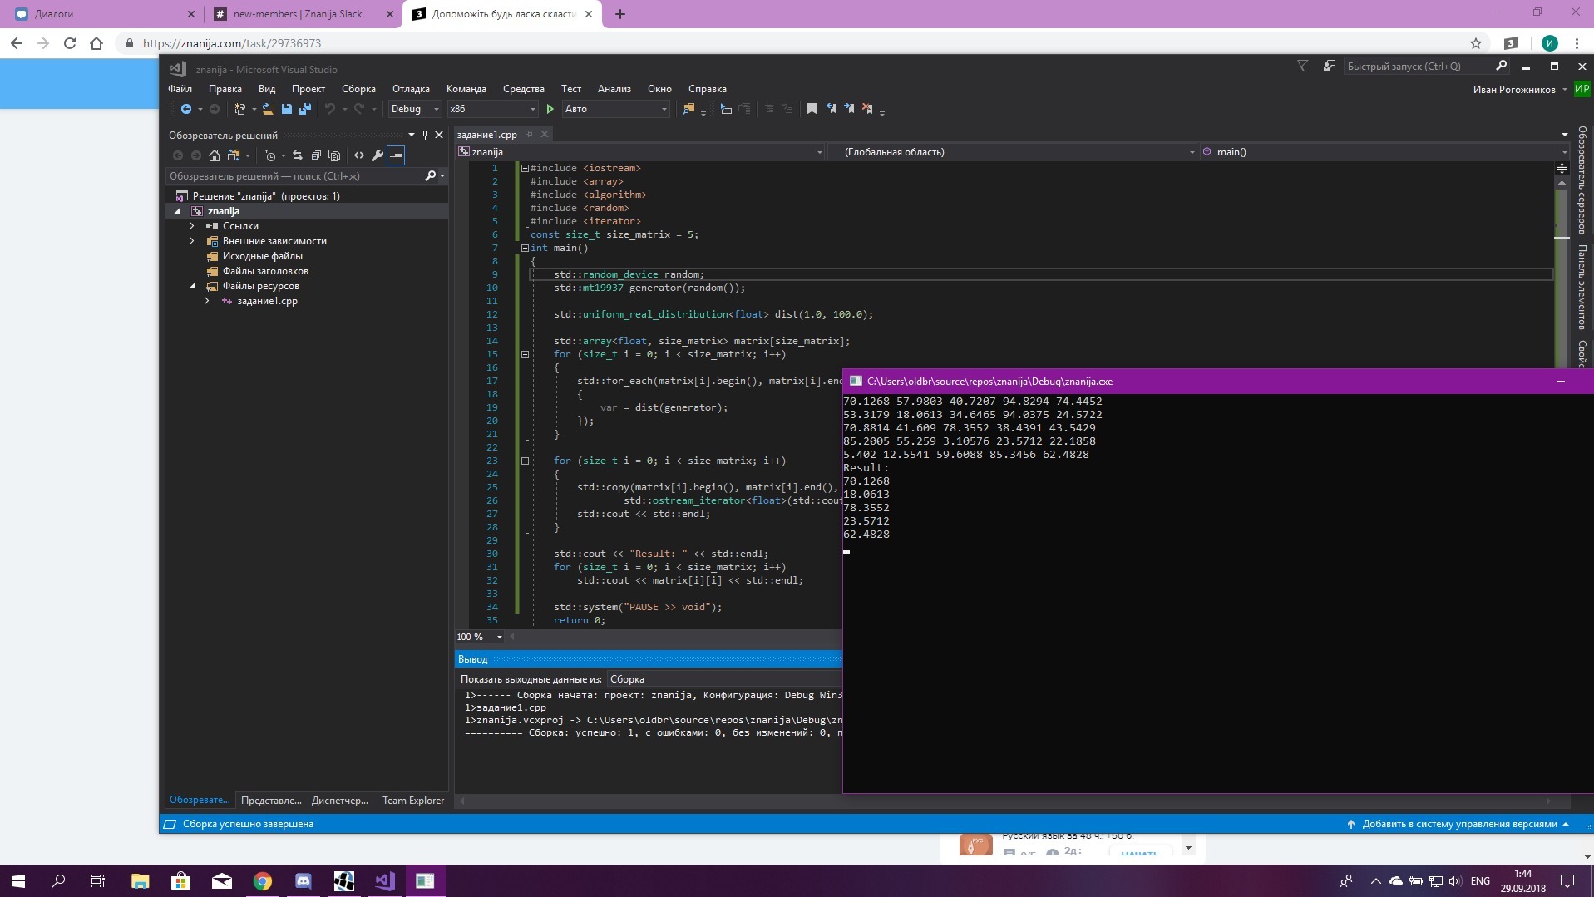Expand the Ссылки tree node
Image resolution: width=1594 pixels, height=897 pixels.
point(192,226)
